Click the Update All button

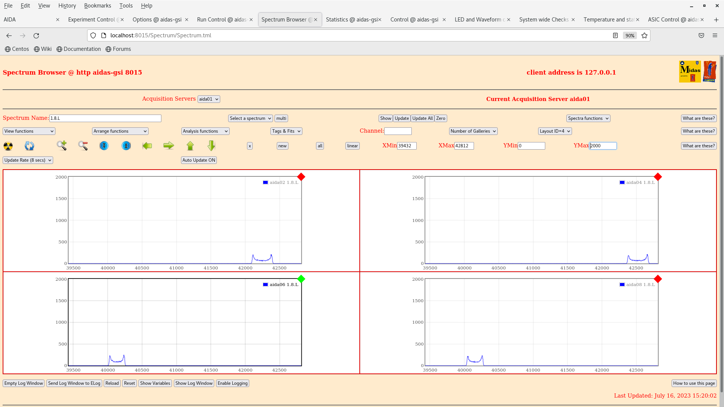click(422, 118)
